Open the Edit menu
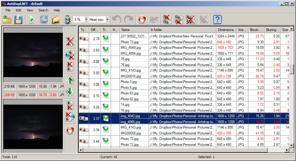 point(18,10)
